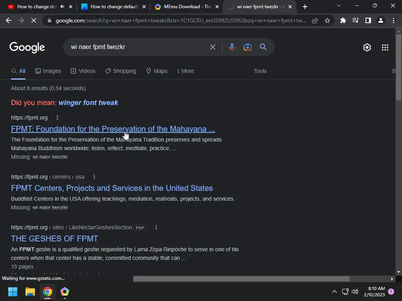Click the PDF badge on Geshes result
The image size is (402, 301).
tap(140, 228)
